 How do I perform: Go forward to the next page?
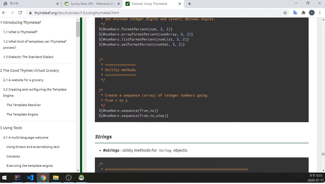point(12,13)
